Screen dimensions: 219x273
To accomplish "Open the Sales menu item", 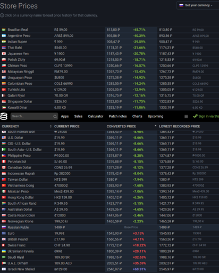I will [78, 116].
